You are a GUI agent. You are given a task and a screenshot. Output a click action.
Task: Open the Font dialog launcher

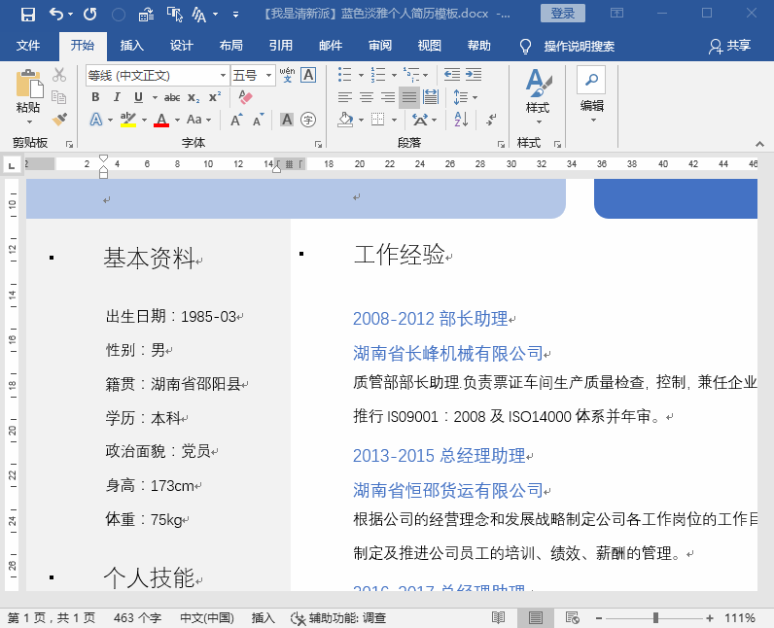(318, 144)
